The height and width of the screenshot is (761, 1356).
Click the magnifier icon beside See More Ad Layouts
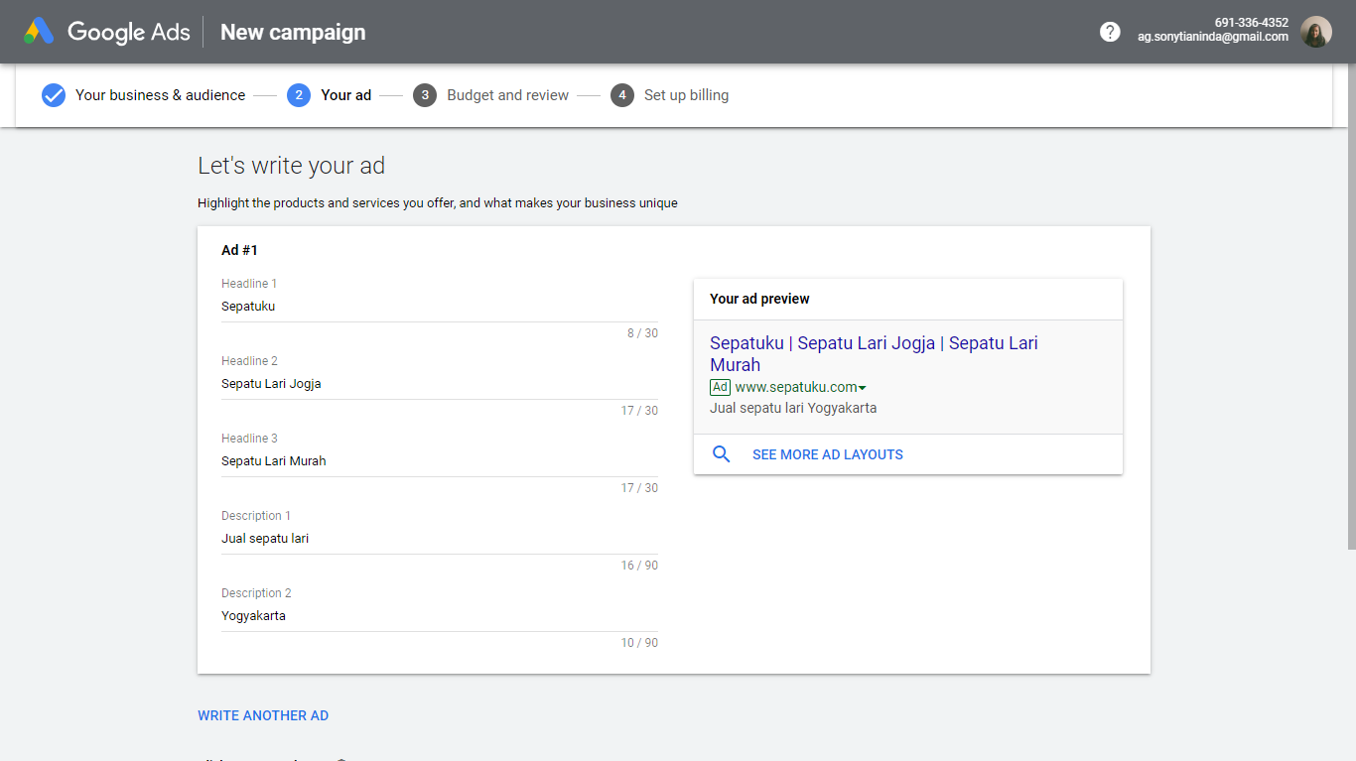722,454
